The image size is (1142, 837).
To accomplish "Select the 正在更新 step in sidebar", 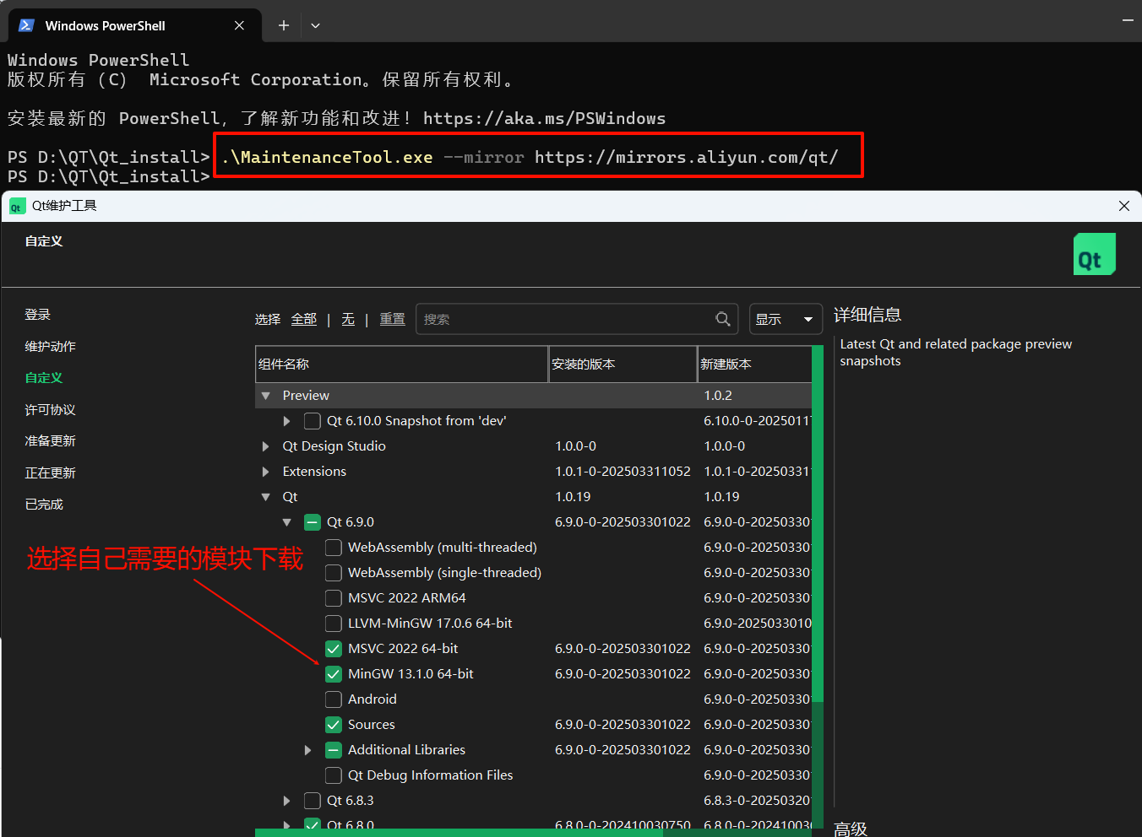I will pos(50,473).
